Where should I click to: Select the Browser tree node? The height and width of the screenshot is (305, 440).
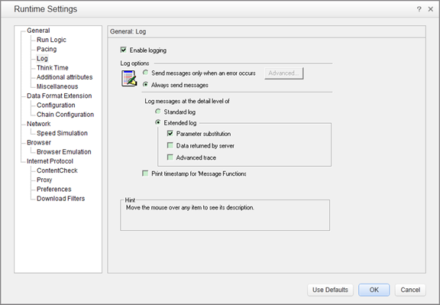[39, 142]
